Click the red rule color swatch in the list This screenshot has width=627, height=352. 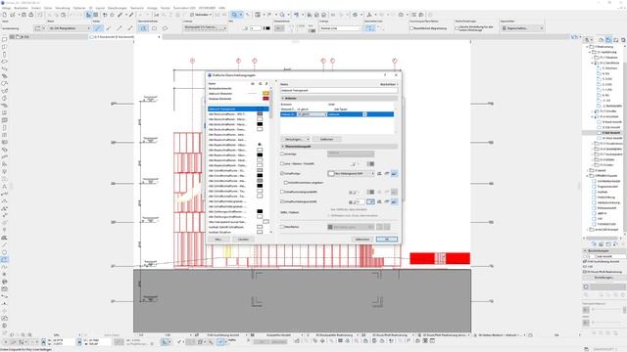coord(265,98)
